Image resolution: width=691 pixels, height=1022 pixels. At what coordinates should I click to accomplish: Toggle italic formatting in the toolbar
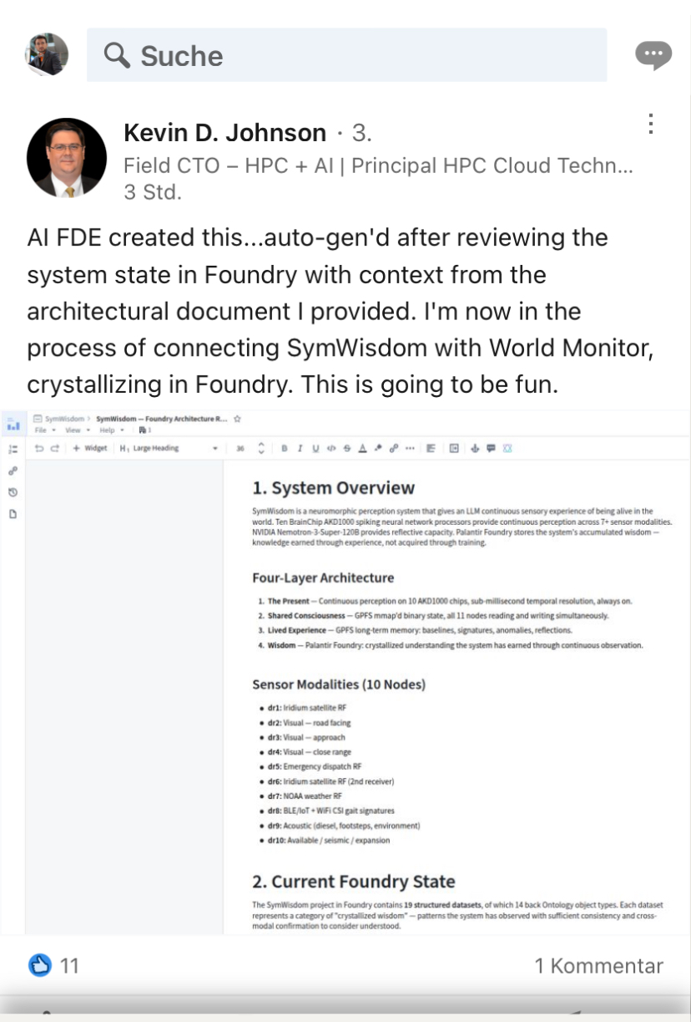click(x=300, y=448)
